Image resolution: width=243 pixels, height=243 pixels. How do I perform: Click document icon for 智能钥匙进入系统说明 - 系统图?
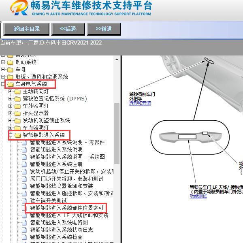24,157
